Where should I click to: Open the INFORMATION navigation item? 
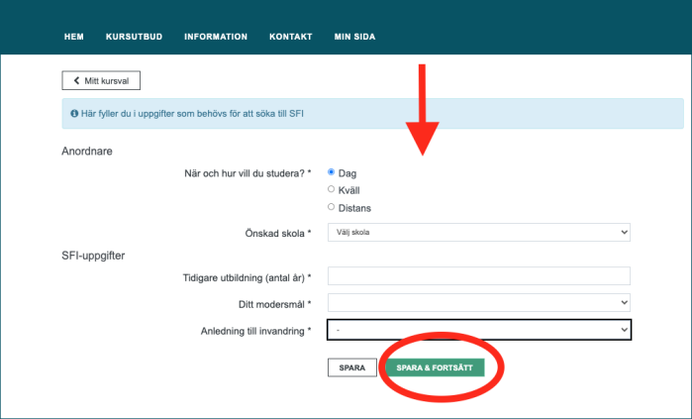(216, 37)
